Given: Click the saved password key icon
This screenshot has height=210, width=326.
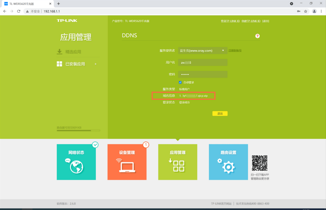Looking at the screenshot, I should point(299,11).
